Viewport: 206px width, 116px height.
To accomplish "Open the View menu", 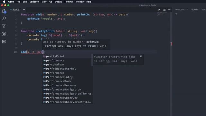I will [44, 2].
